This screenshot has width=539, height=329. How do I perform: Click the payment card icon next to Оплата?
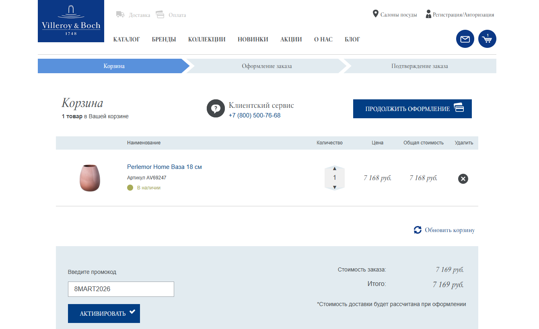tap(160, 14)
